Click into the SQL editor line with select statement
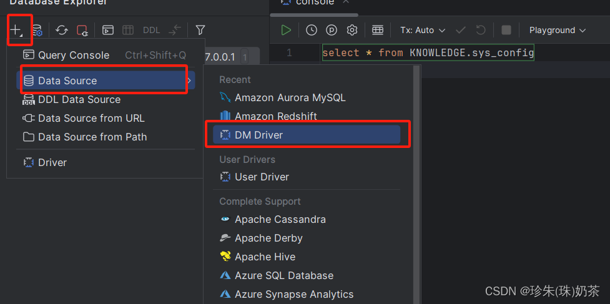The height and width of the screenshot is (304, 610). (428, 52)
